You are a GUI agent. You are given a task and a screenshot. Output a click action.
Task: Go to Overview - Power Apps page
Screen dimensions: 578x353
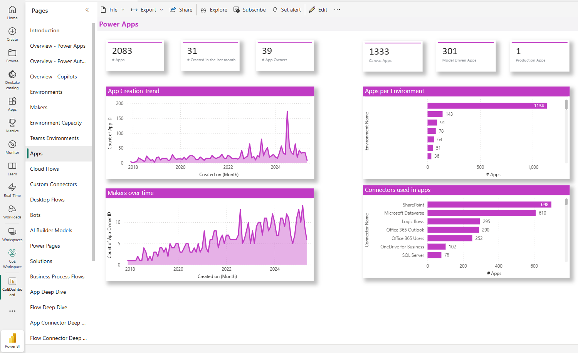click(x=58, y=46)
